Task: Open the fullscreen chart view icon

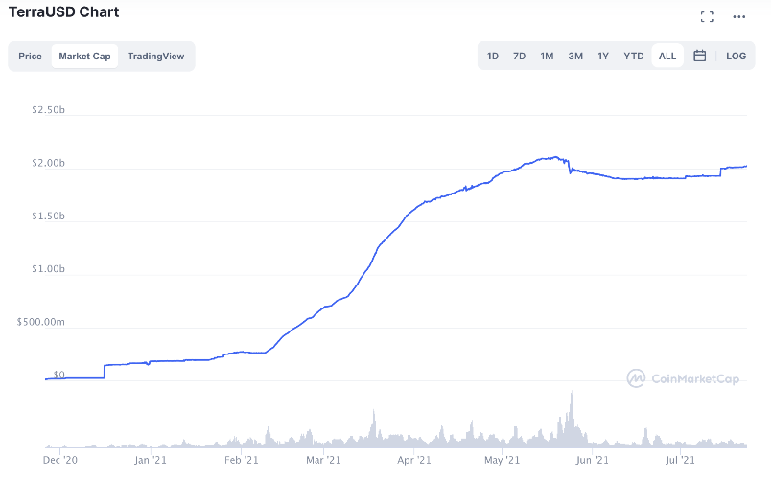Action: [707, 16]
